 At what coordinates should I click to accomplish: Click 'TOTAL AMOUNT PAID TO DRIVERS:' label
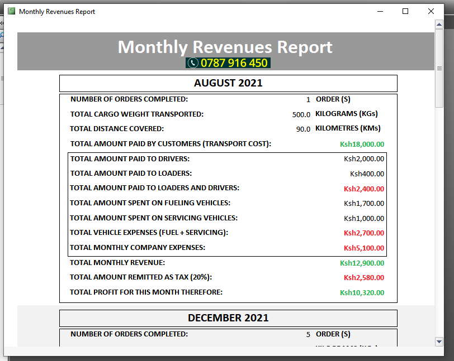[130, 158]
